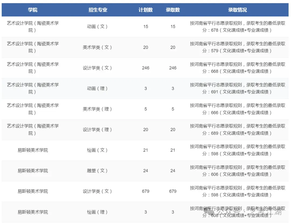Click the 598 admission note in the 679 row
The image size is (291, 223).
pyautogui.click(x=237, y=191)
